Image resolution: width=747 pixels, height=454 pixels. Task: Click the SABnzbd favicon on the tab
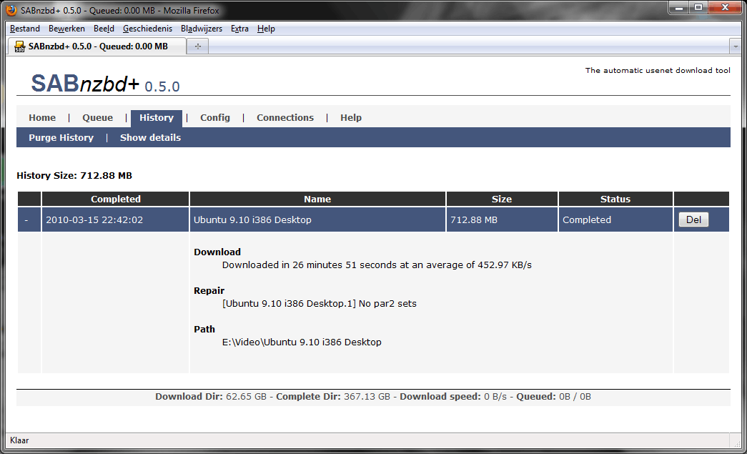tap(19, 46)
